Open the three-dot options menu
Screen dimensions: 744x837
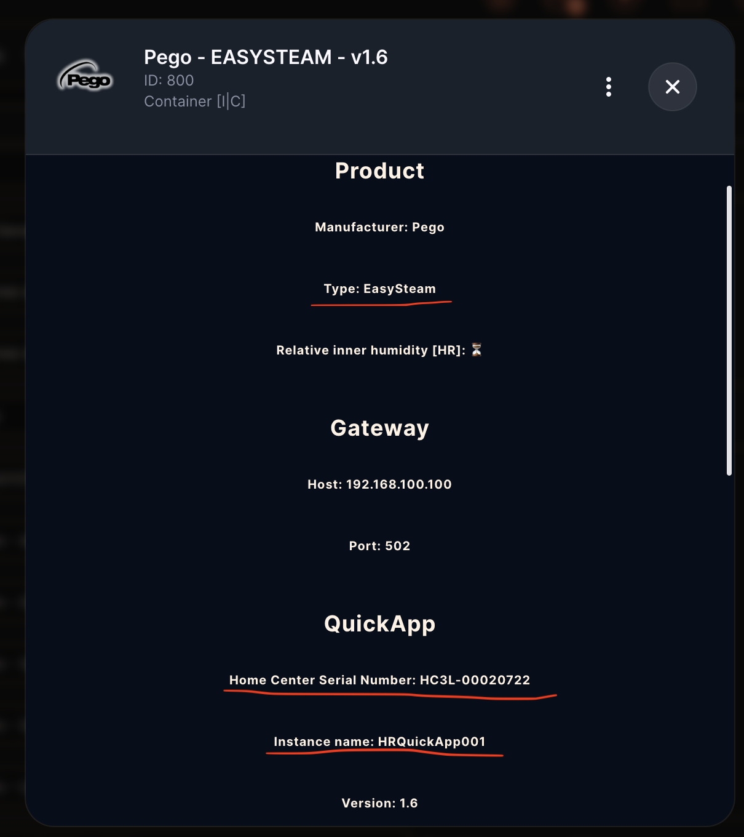609,87
